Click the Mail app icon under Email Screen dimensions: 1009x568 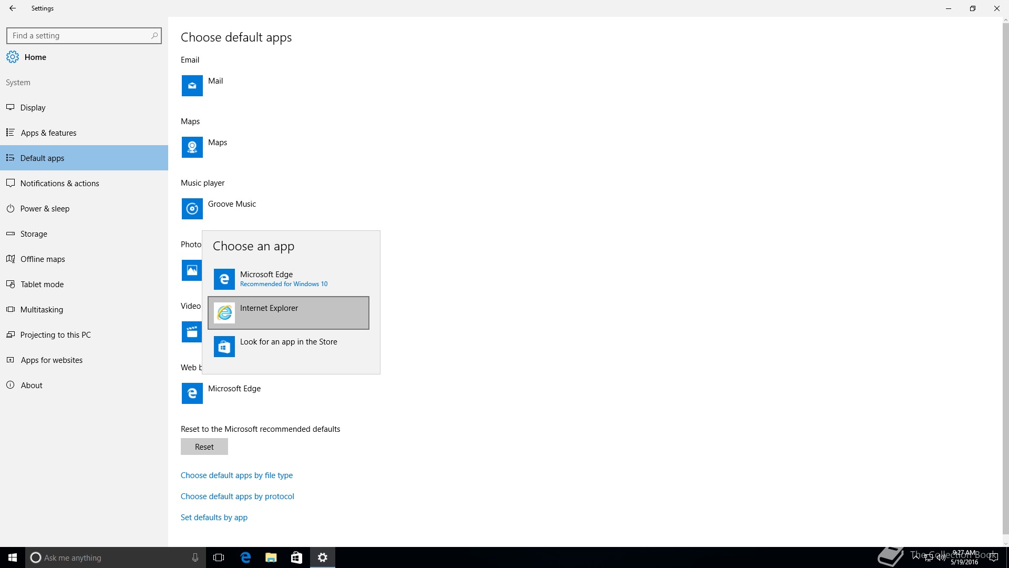point(192,86)
